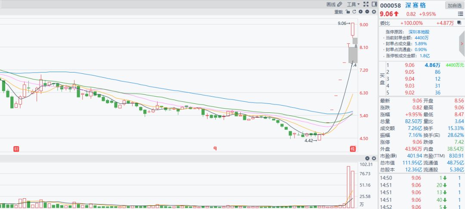Click 开盘 value 8.56
The height and width of the screenshot is (209, 465).
[x=459, y=100]
